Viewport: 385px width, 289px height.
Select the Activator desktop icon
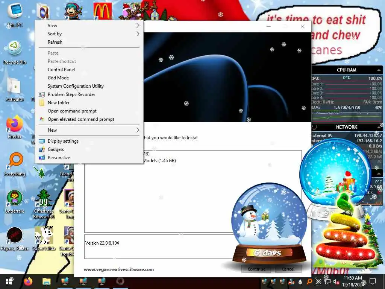point(15,90)
